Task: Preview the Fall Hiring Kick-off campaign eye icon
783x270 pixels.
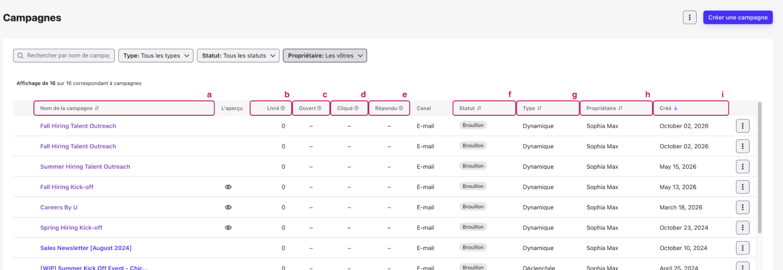Action: (x=228, y=187)
